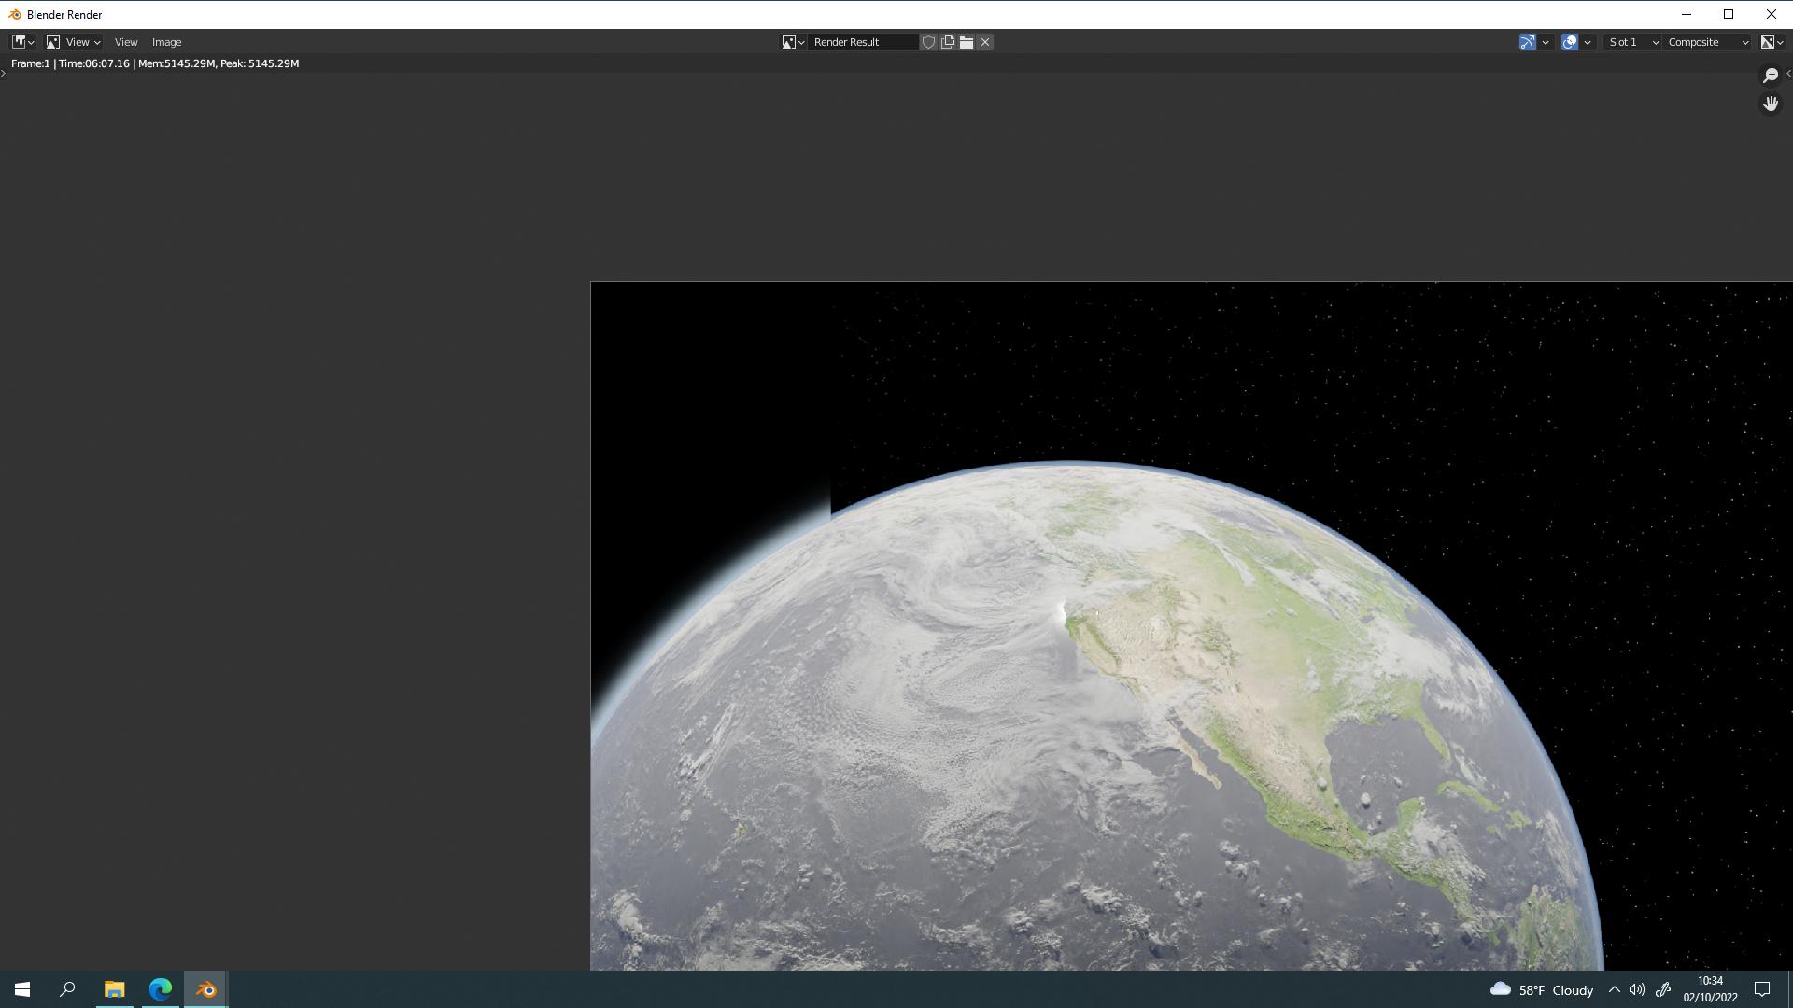The width and height of the screenshot is (1793, 1008).
Task: Click the new image copy icon
Action: [948, 42]
